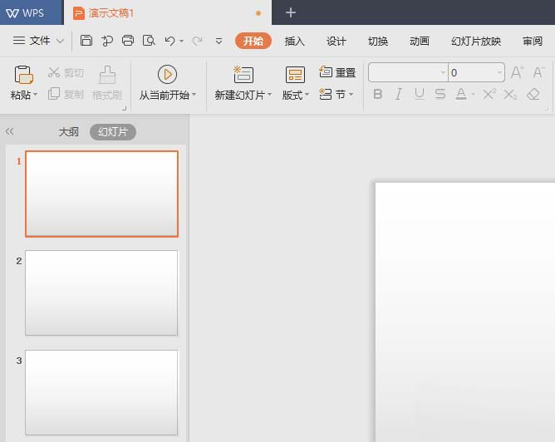Apply the font color A button
The image size is (555, 442).
461,94
